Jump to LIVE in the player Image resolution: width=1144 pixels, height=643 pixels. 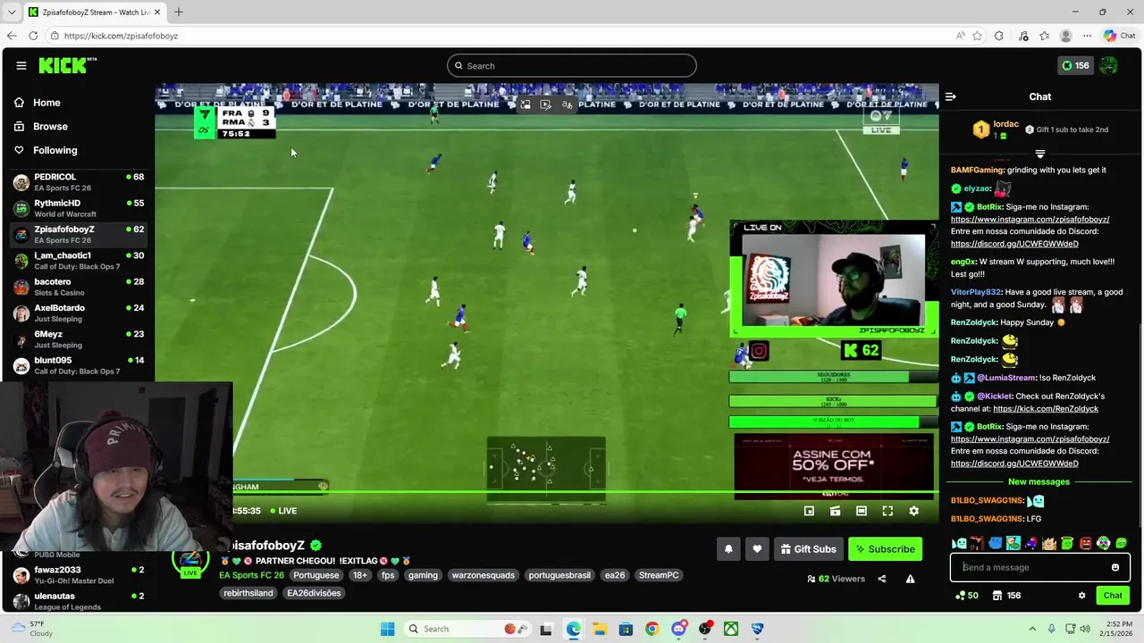(282, 511)
